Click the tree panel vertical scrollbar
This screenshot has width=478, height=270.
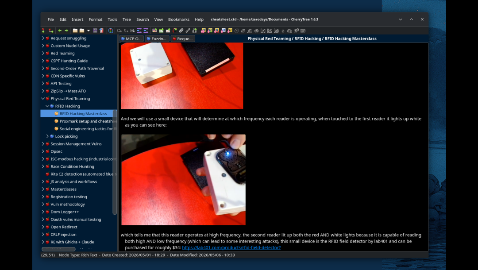click(x=115, y=162)
